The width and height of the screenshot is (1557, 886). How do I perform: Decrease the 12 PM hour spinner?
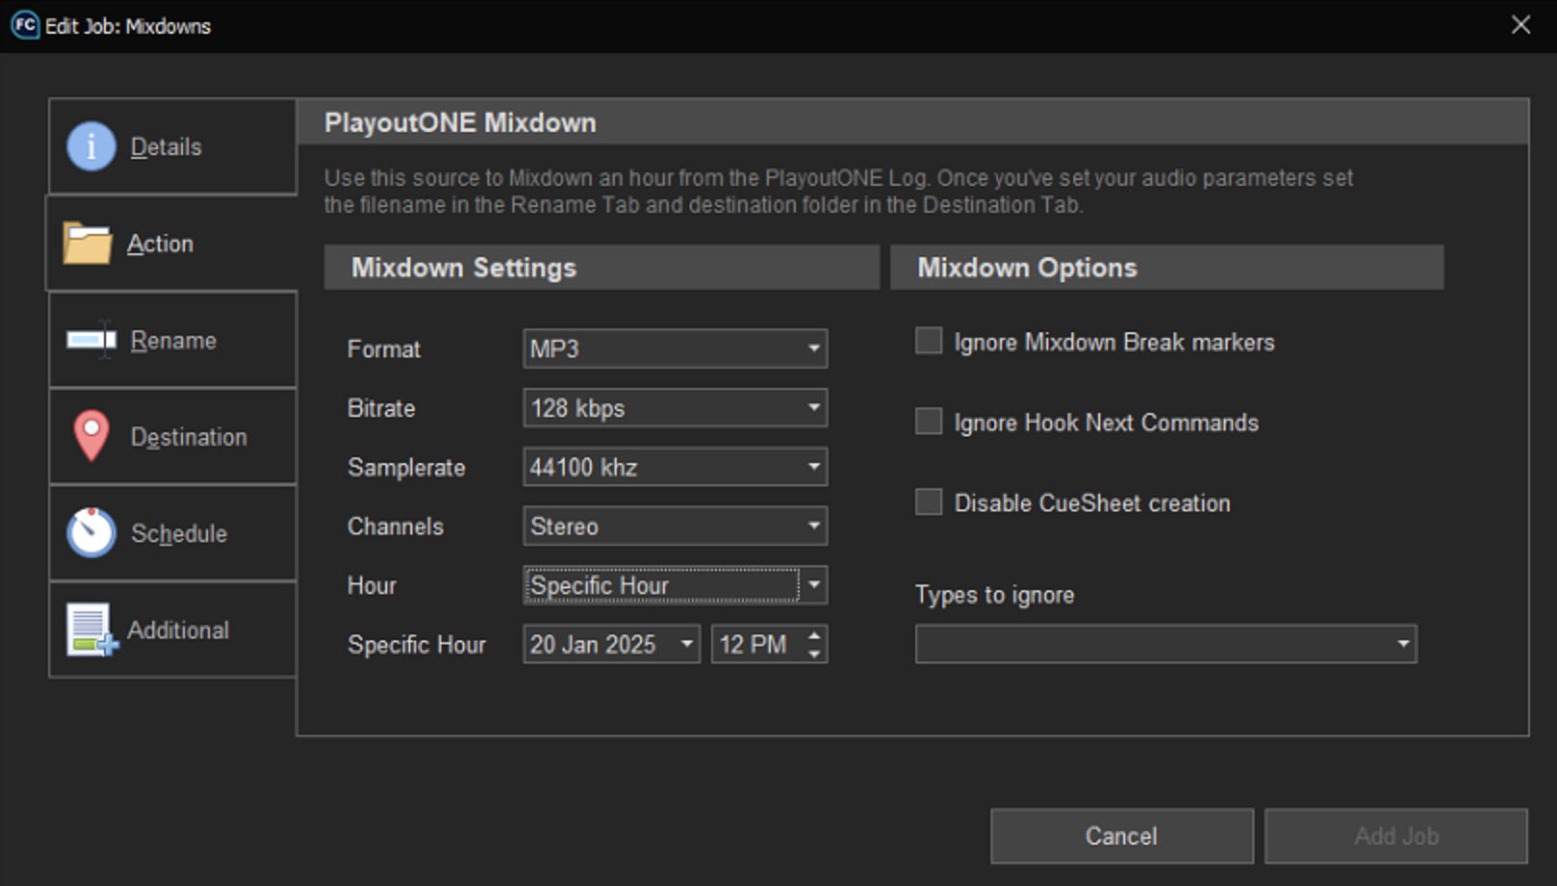814,654
